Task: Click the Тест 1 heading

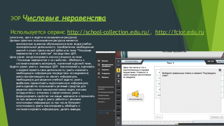Action: (170, 63)
